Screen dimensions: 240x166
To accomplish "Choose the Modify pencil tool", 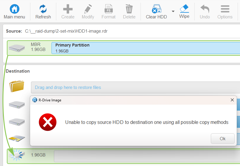I will 88,9.
